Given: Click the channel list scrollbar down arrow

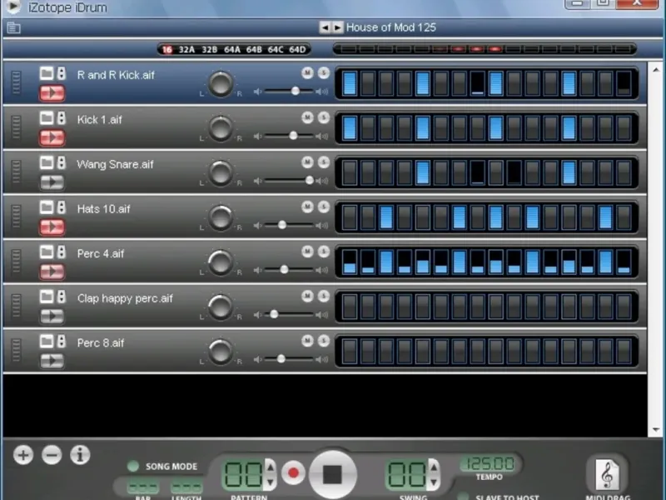Looking at the screenshot, I should click(656, 430).
